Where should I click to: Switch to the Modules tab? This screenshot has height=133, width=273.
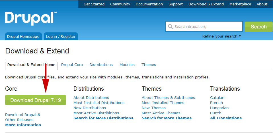tap(127, 65)
